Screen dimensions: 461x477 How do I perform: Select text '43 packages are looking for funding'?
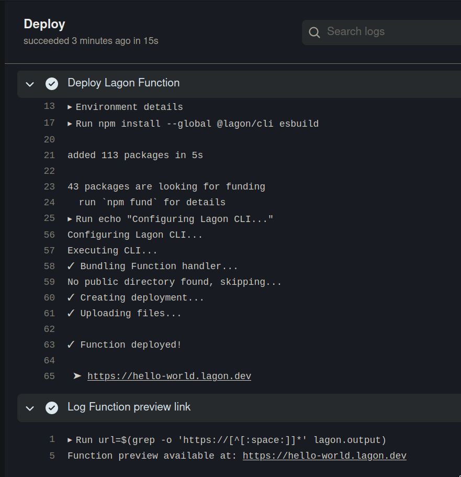(x=166, y=186)
